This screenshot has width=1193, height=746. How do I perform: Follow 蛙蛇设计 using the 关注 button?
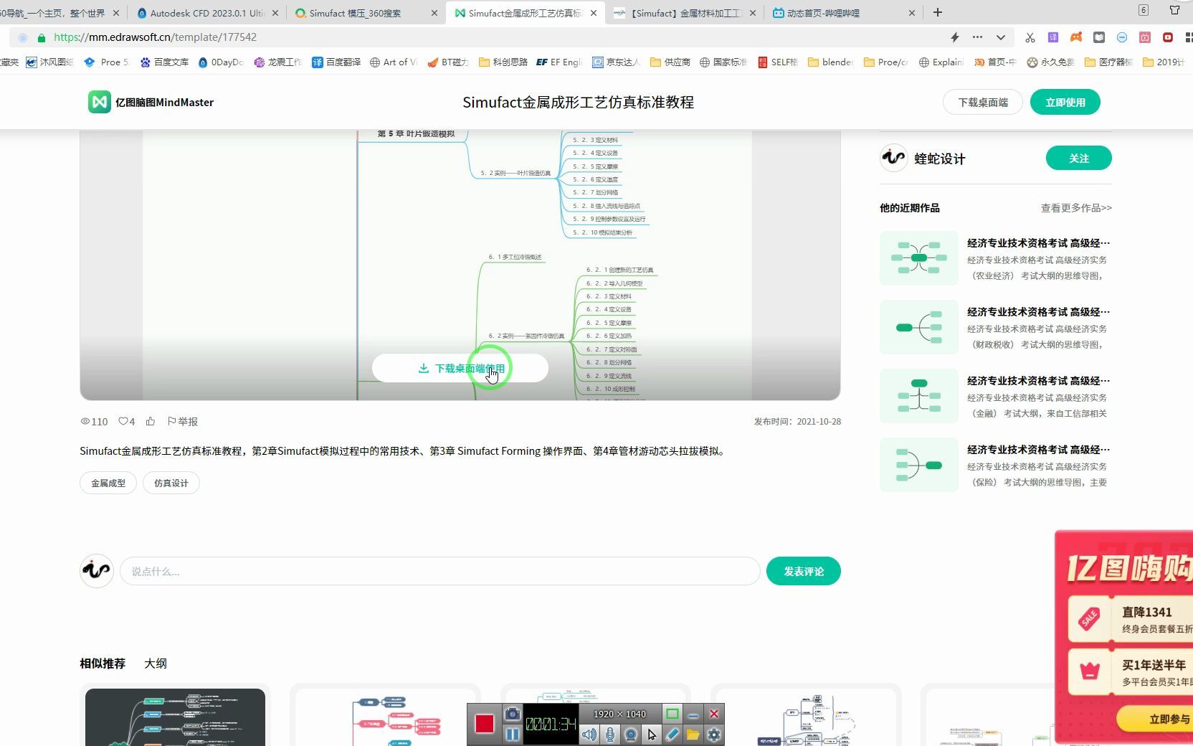(1078, 158)
